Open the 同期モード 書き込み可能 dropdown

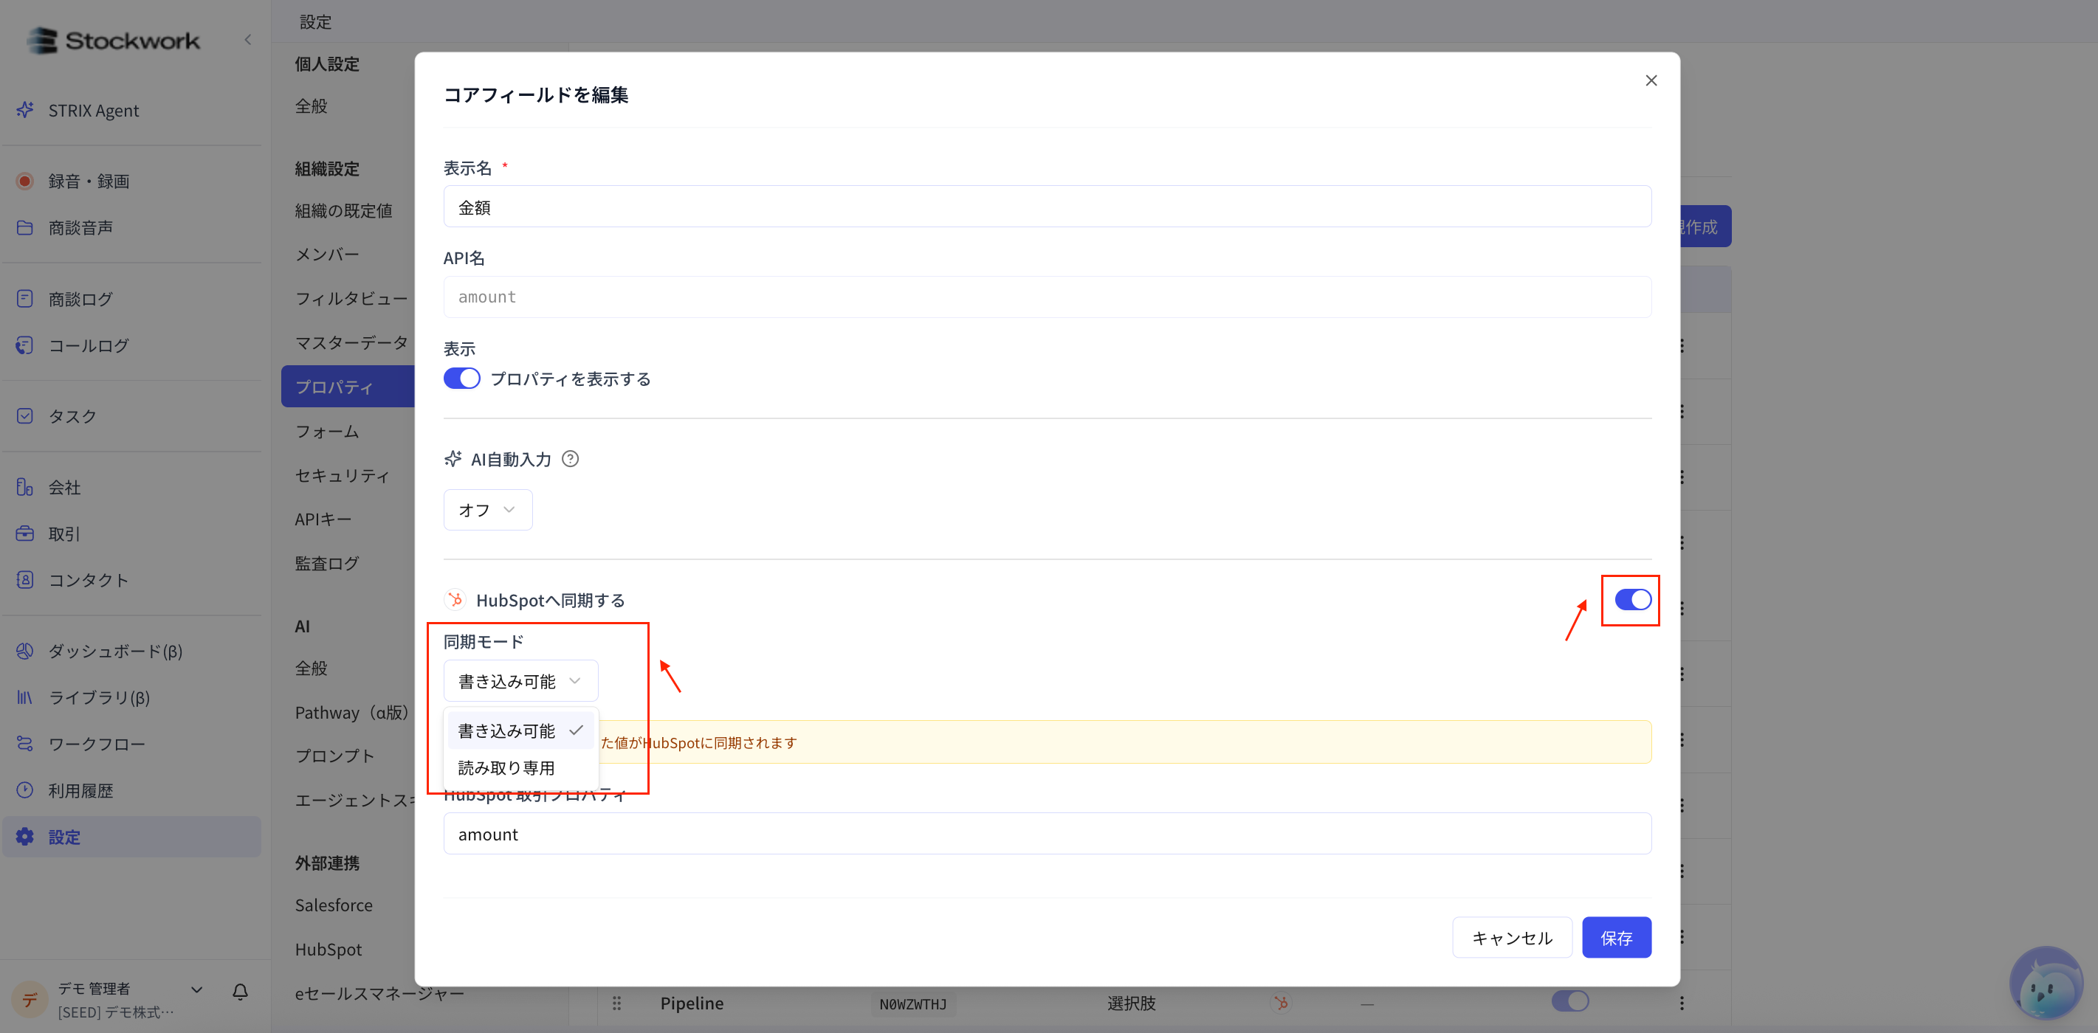click(x=520, y=680)
